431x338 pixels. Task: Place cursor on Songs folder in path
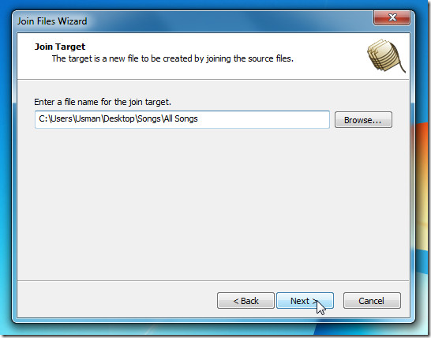click(x=149, y=118)
